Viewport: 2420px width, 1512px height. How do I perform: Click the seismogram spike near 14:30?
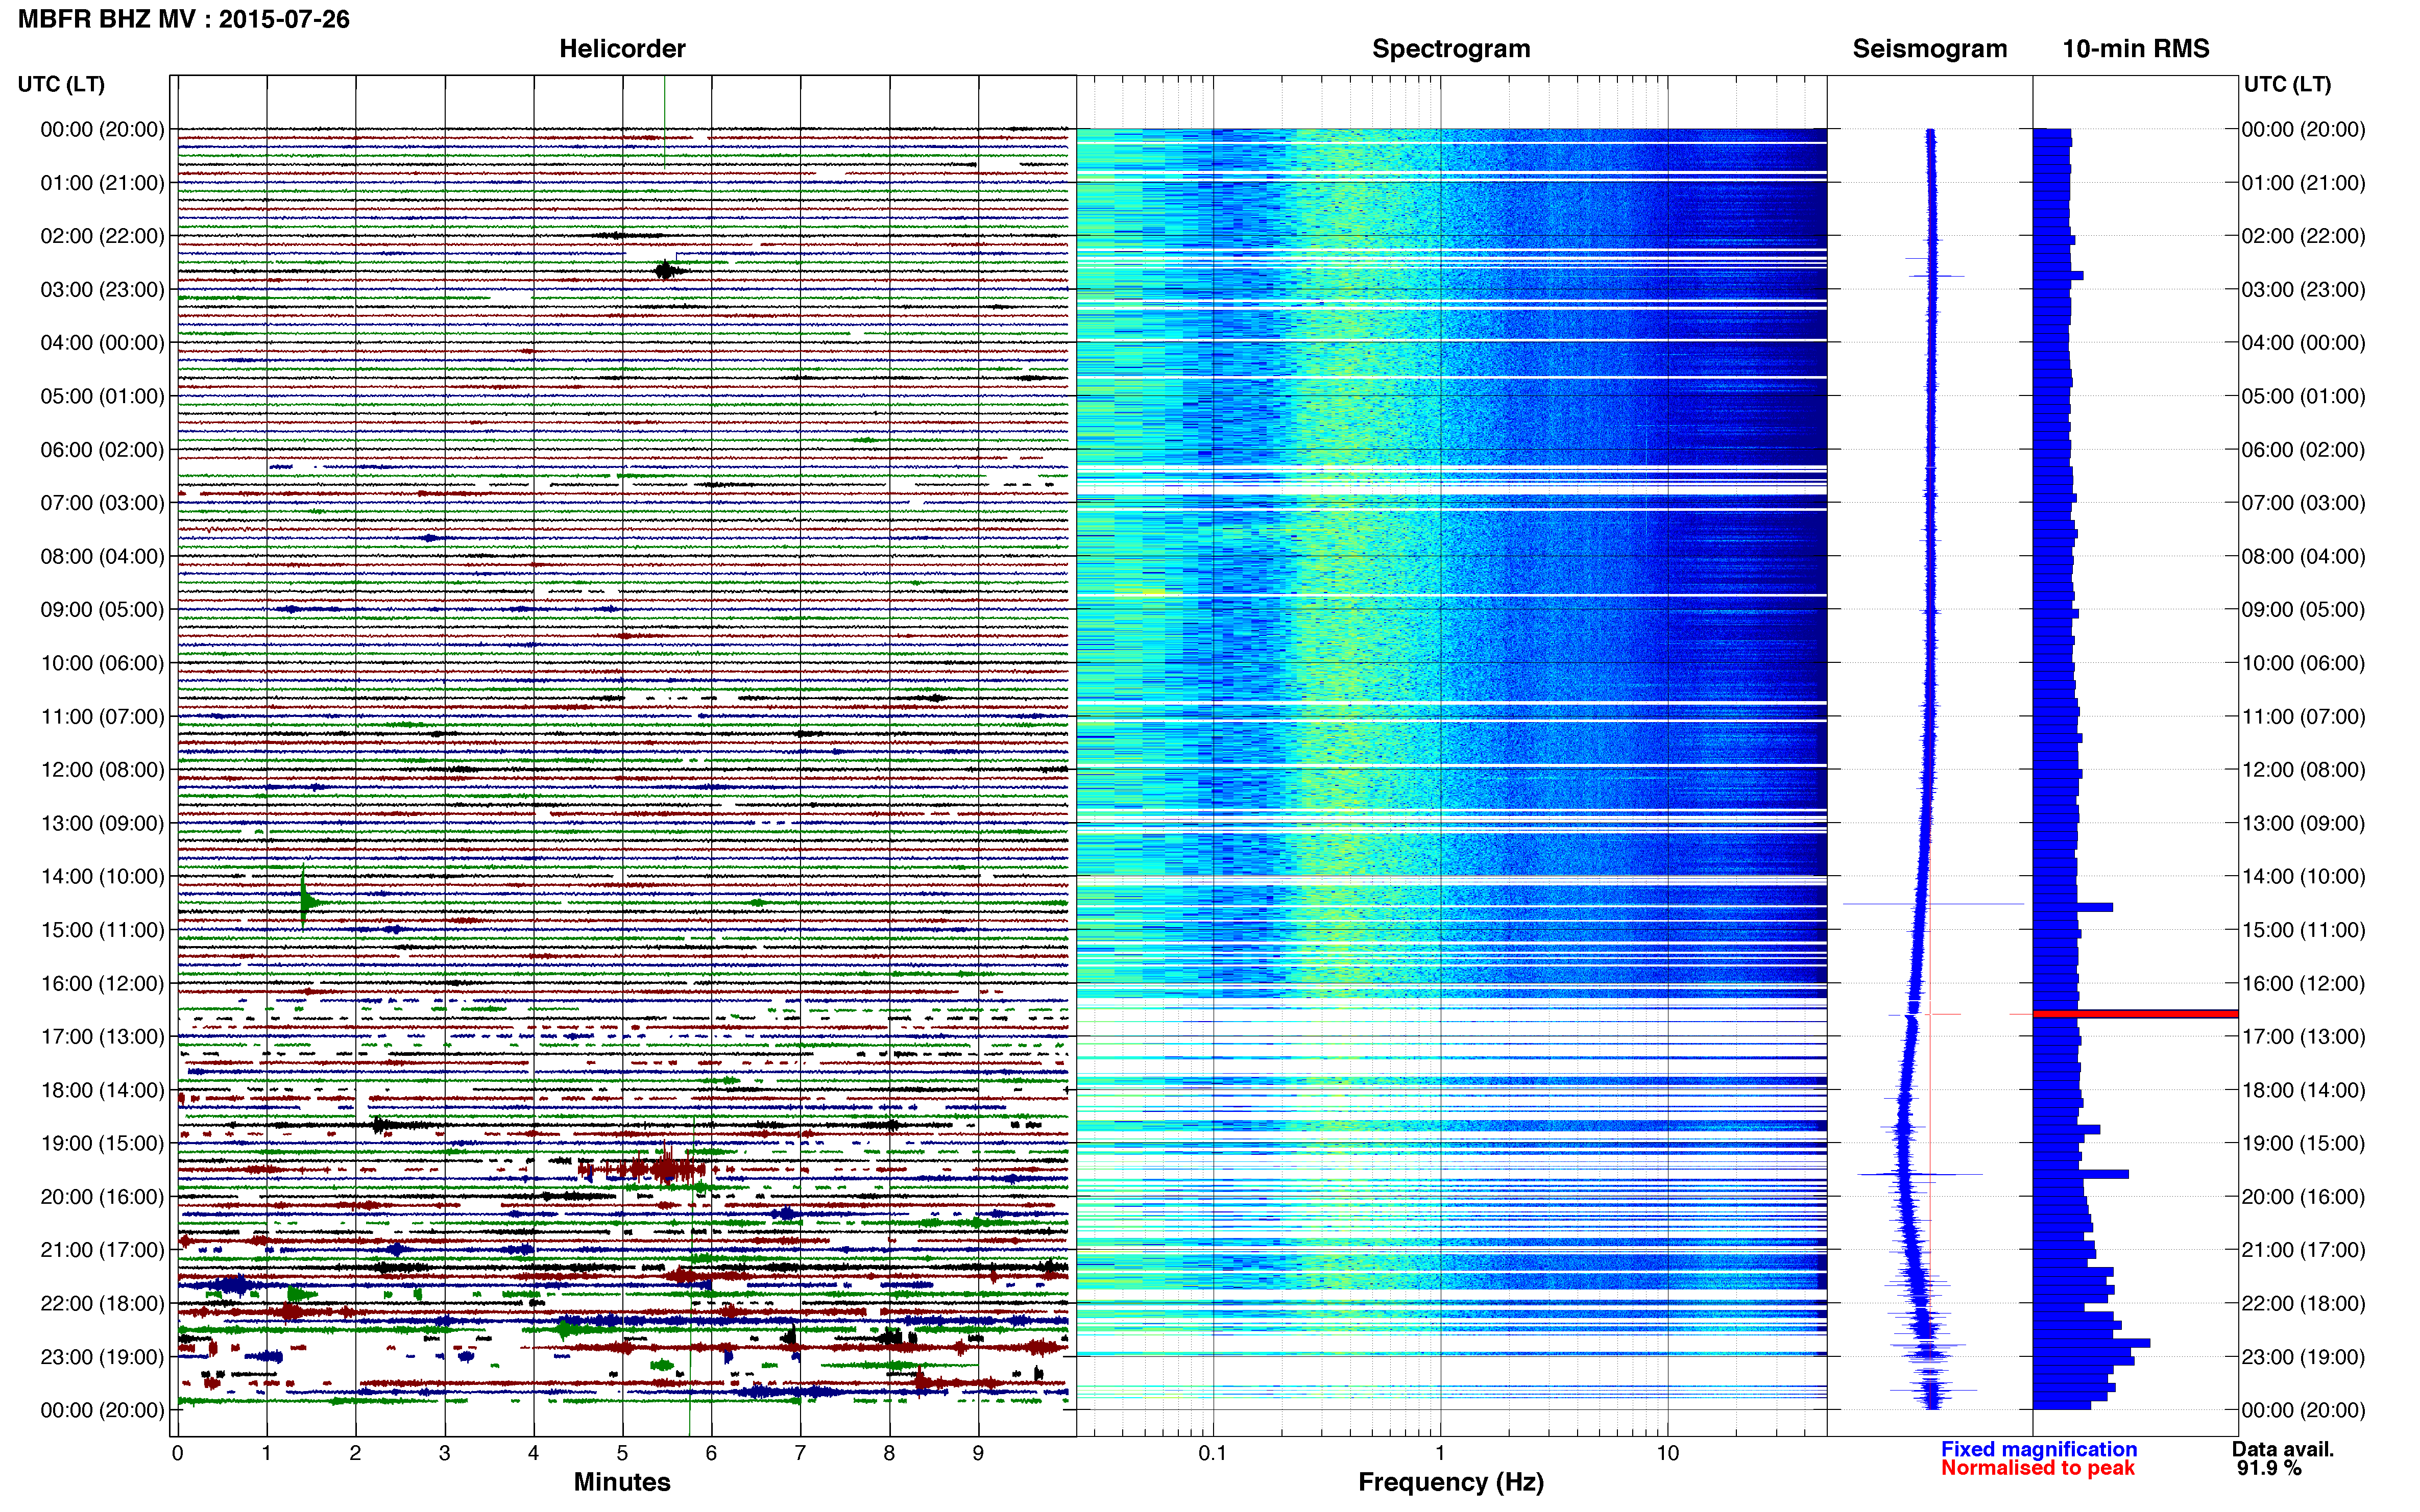coord(1933,904)
